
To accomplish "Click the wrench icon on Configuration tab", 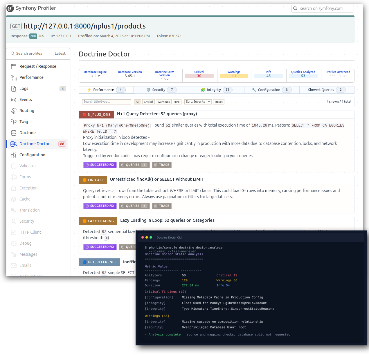I will tap(254, 90).
